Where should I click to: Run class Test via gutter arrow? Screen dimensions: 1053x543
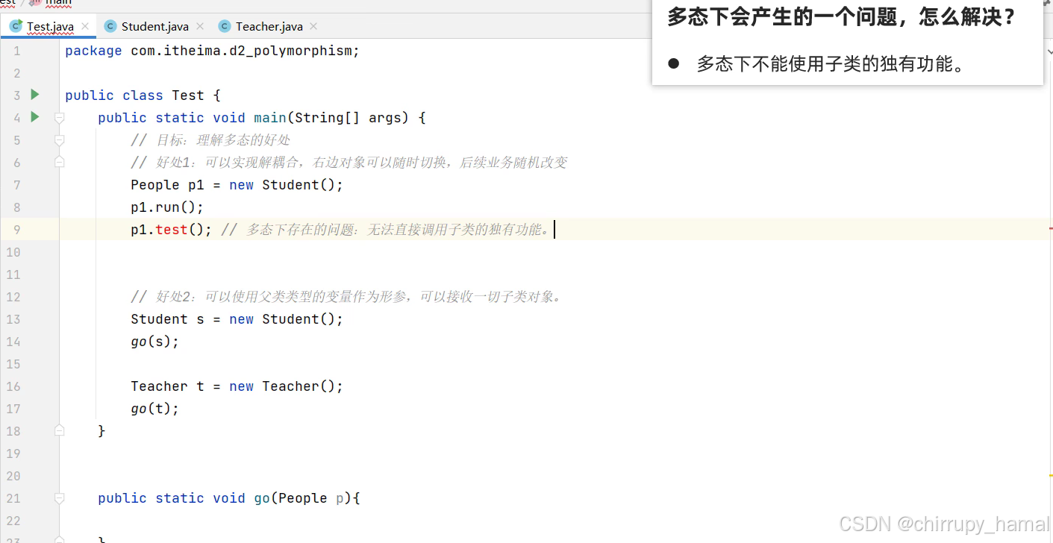tap(34, 95)
